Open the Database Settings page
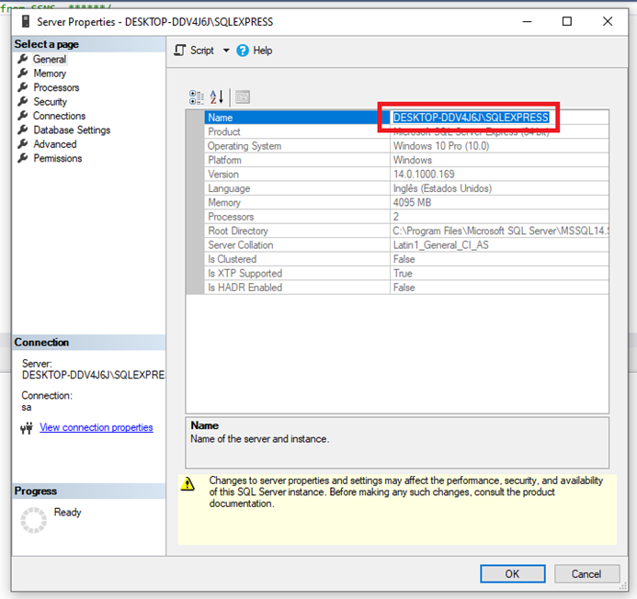The height and width of the screenshot is (599, 637). [x=72, y=130]
